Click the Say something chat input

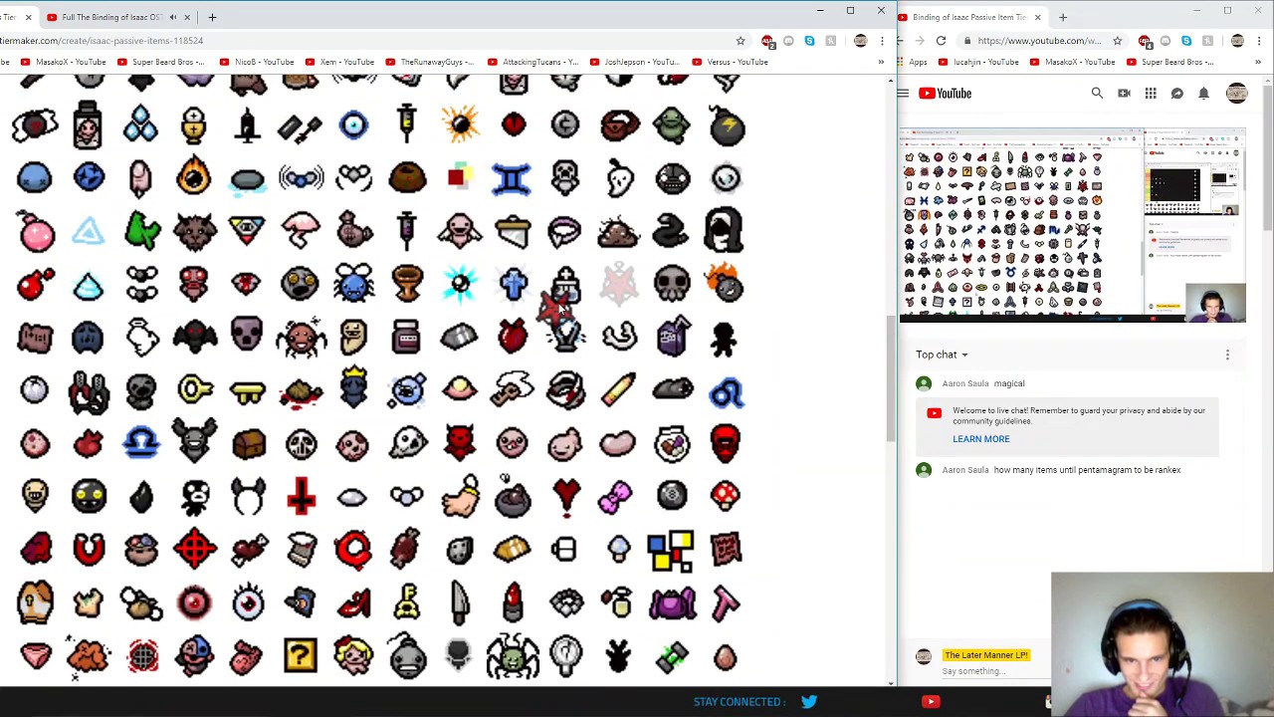(x=974, y=671)
